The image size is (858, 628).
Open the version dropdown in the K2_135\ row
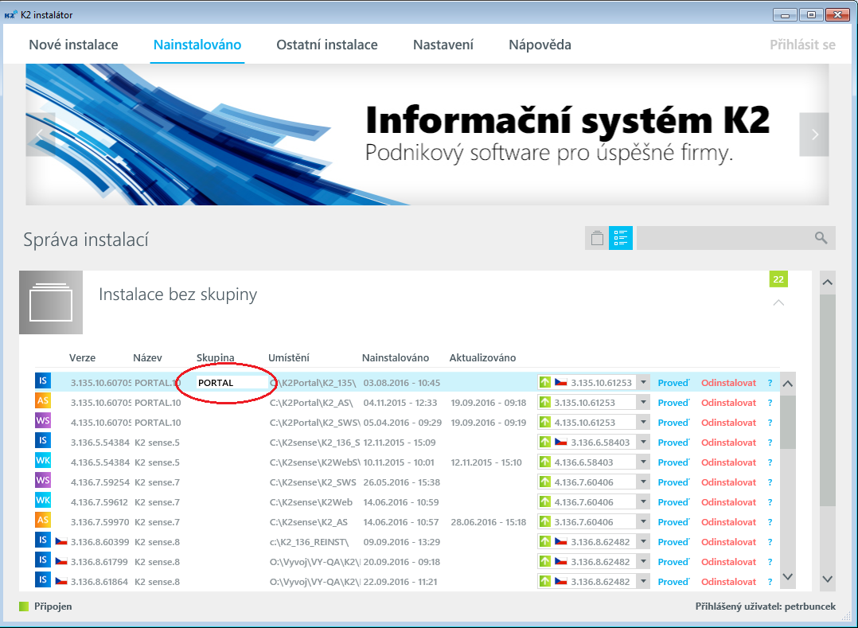click(x=643, y=382)
